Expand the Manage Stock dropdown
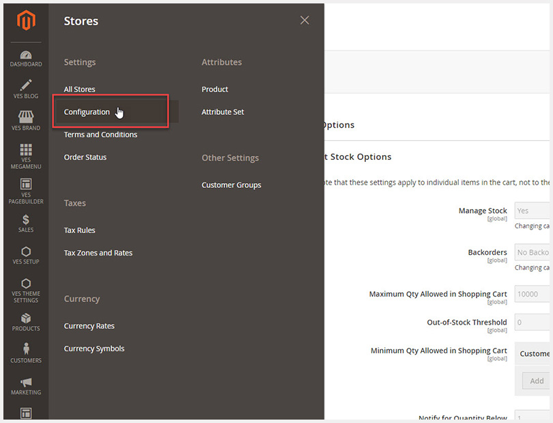Image resolution: width=553 pixels, height=423 pixels. coord(533,211)
